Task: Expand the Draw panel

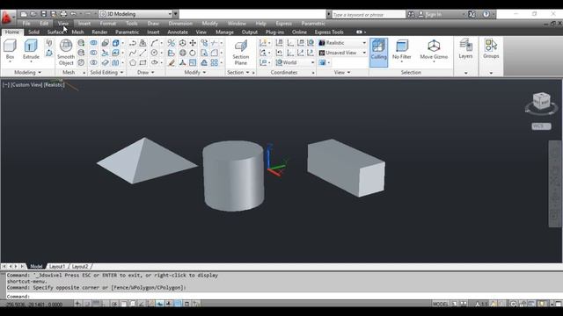Action: [x=145, y=72]
